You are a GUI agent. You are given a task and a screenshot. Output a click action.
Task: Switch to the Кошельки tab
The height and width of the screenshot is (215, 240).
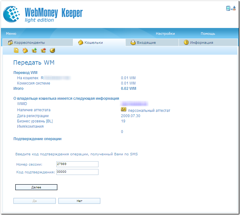point(99,43)
